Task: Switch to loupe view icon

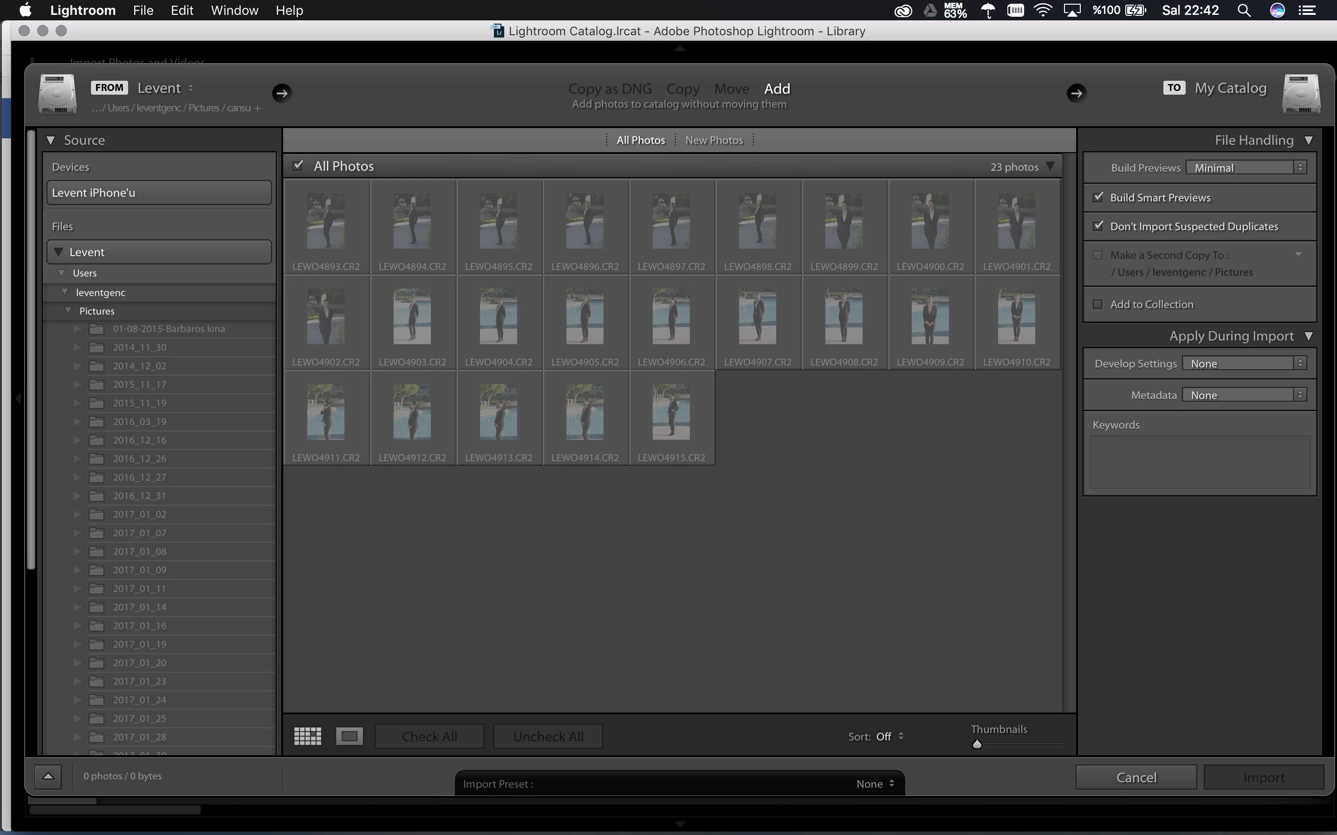Action: pyautogui.click(x=349, y=736)
